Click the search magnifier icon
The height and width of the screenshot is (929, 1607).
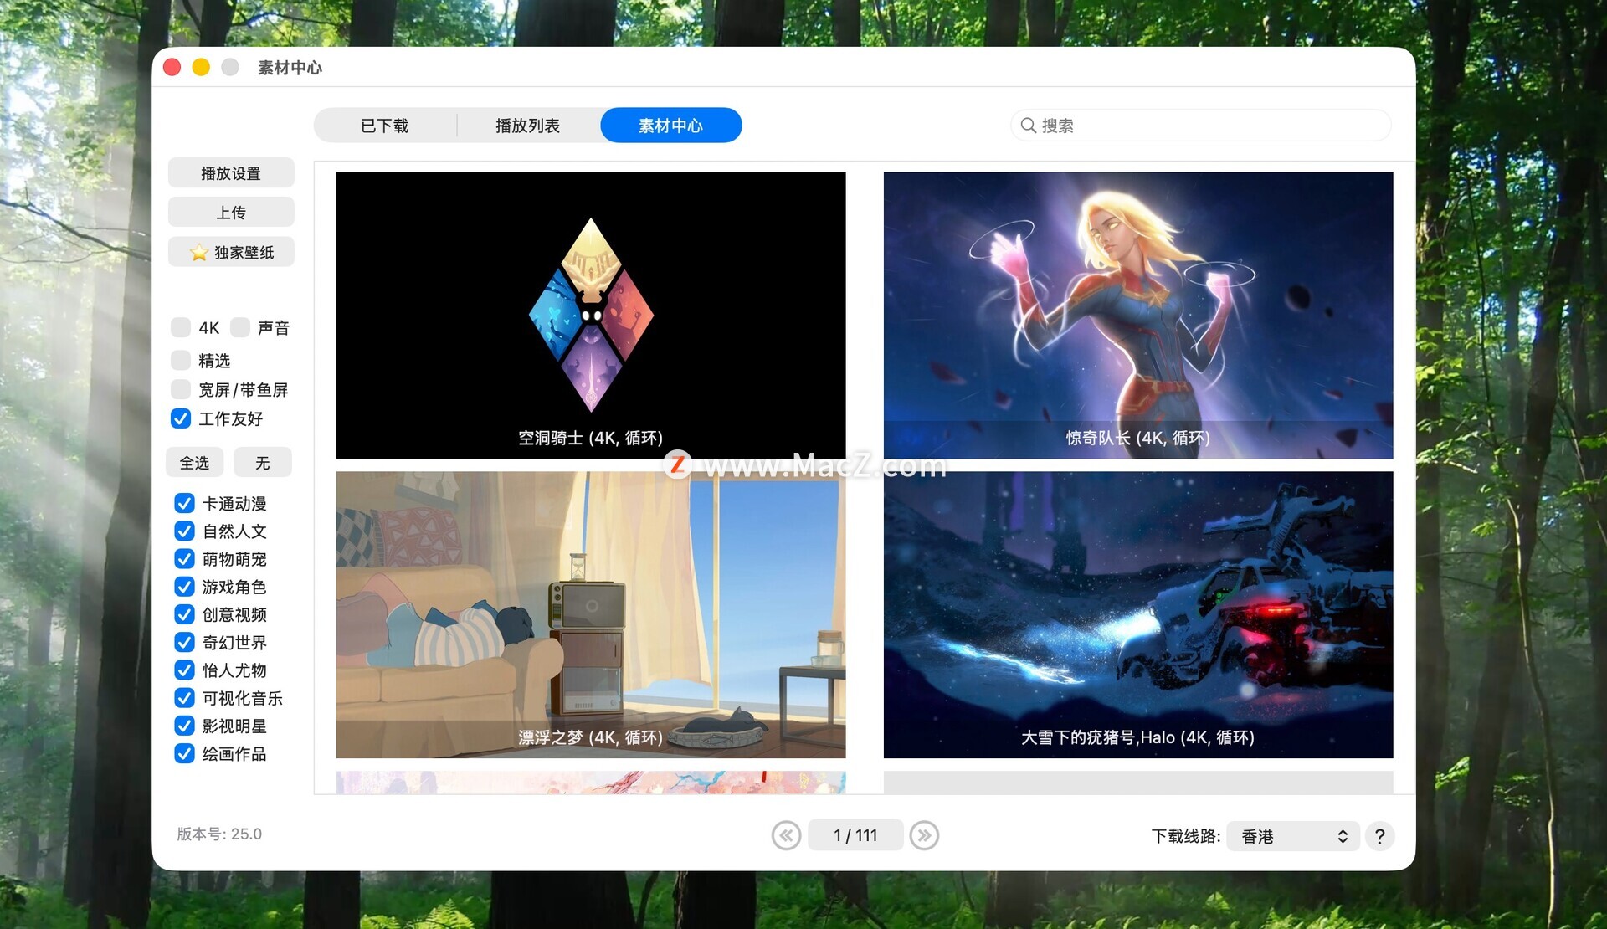(x=1028, y=126)
